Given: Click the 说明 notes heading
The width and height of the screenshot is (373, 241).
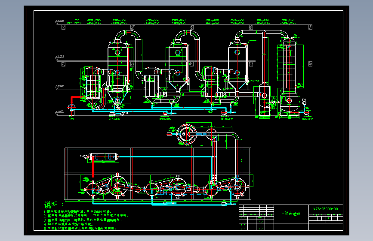Looking at the screenshot, I should [54, 205].
